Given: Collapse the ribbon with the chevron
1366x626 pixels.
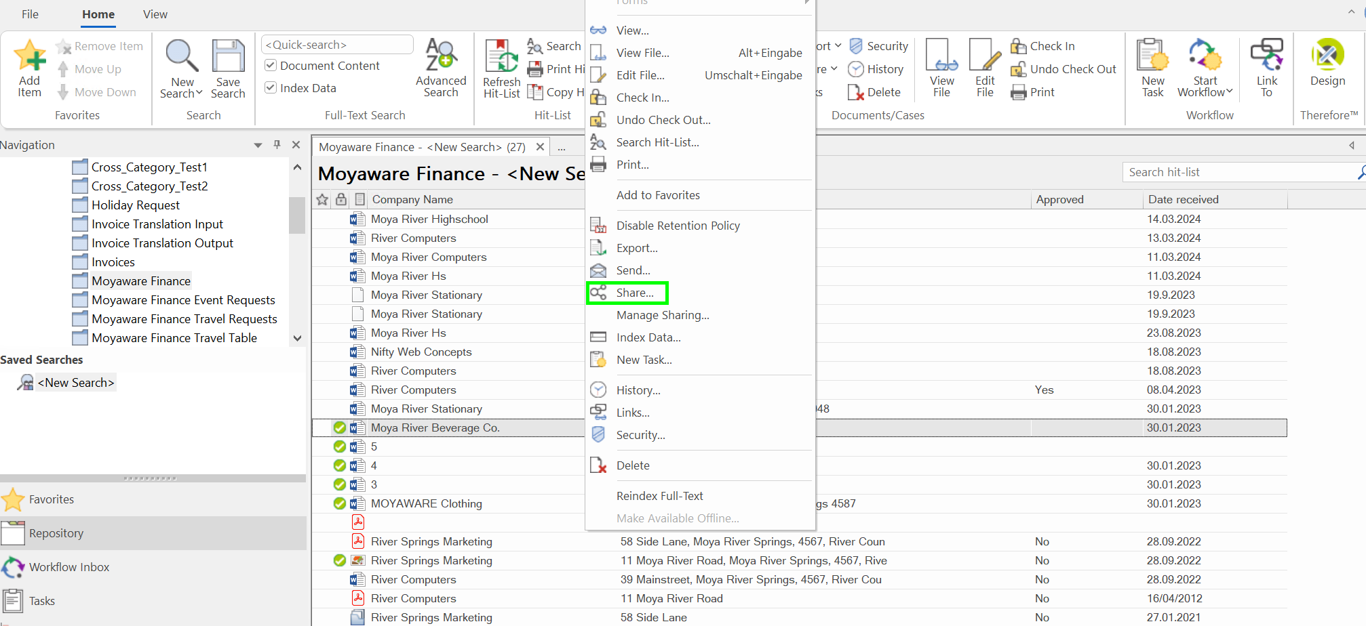Looking at the screenshot, I should click(1351, 12).
